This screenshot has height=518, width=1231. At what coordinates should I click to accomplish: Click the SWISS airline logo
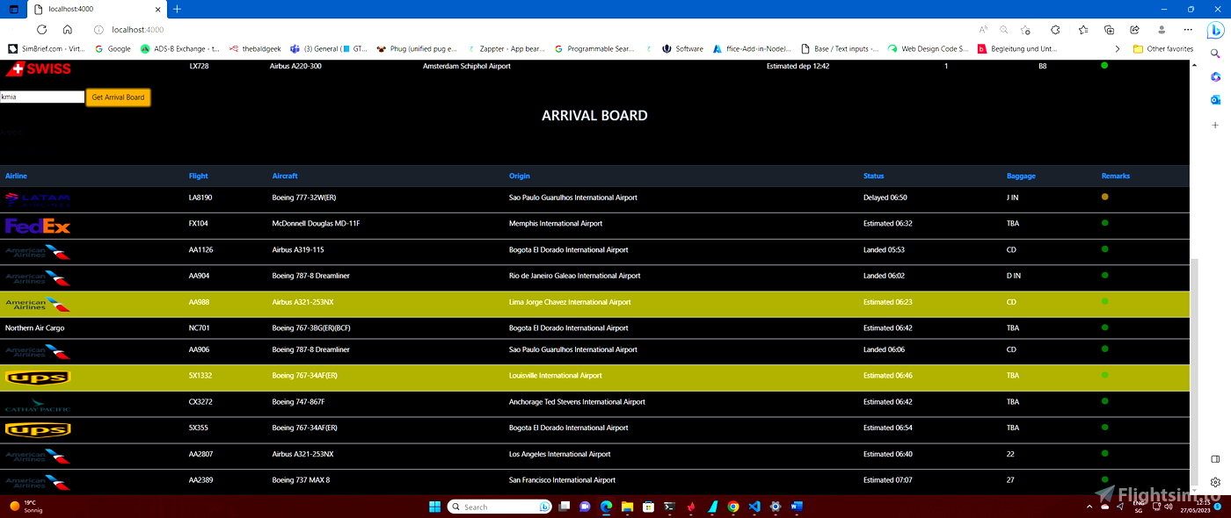38,68
